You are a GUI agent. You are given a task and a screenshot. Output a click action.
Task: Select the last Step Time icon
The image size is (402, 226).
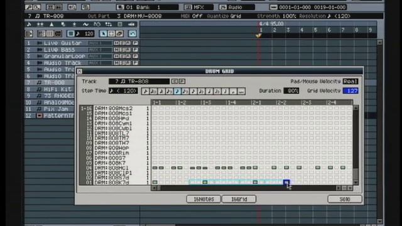[x=241, y=91]
